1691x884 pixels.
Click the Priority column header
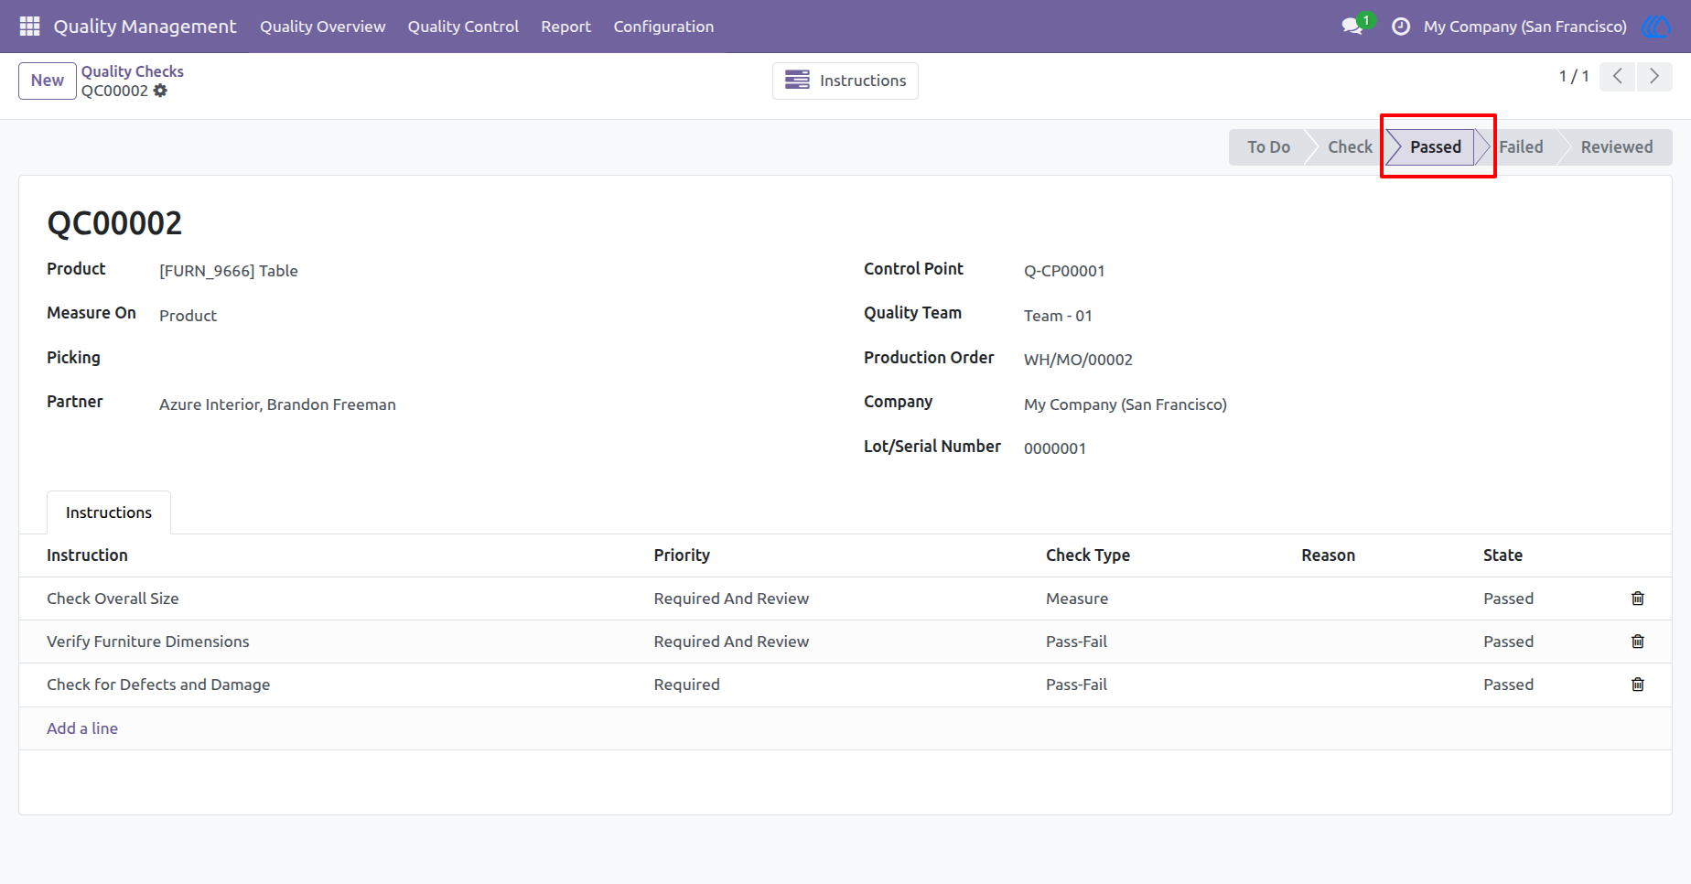click(682, 555)
